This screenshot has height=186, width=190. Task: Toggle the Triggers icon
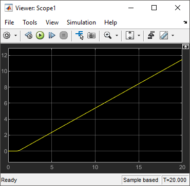pos(151,35)
